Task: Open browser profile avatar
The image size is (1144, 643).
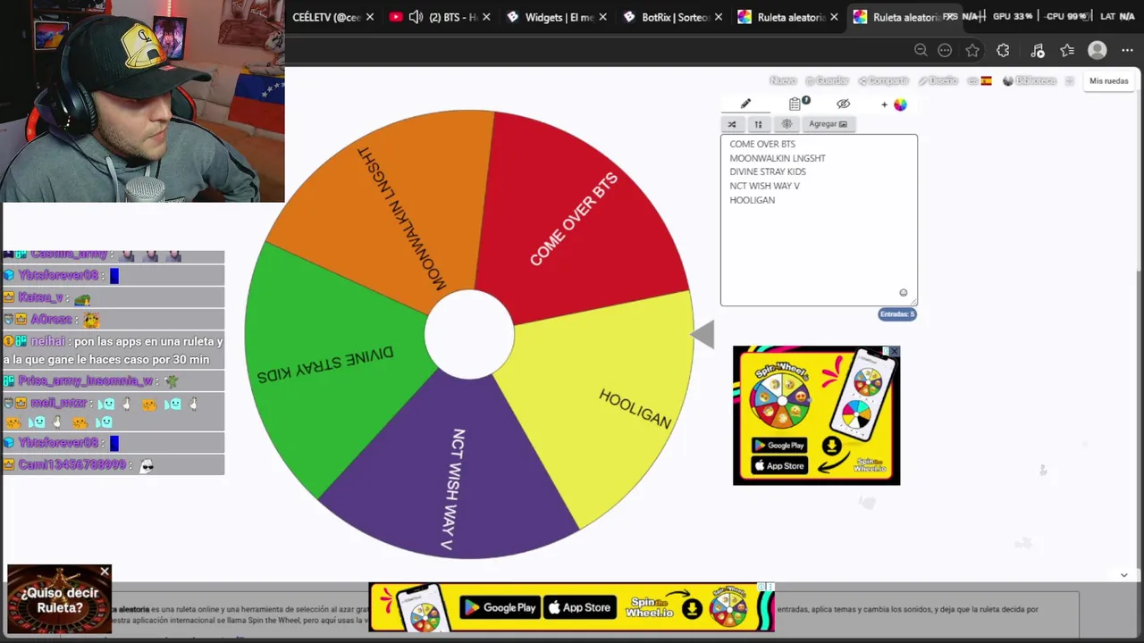Action: click(1098, 50)
